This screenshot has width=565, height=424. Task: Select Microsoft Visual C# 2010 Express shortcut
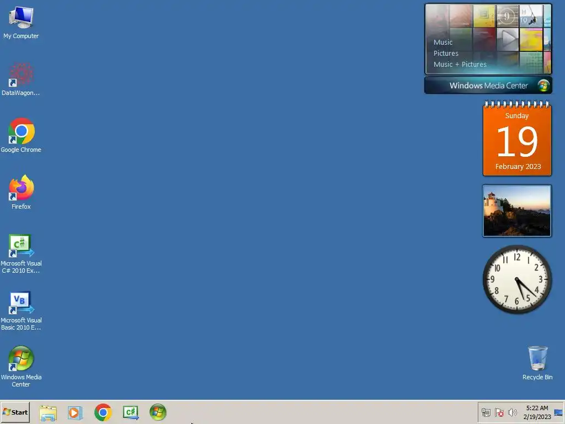point(21,254)
